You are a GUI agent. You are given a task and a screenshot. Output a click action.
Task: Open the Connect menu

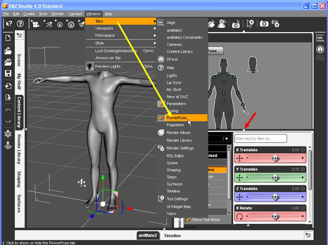[75, 14]
